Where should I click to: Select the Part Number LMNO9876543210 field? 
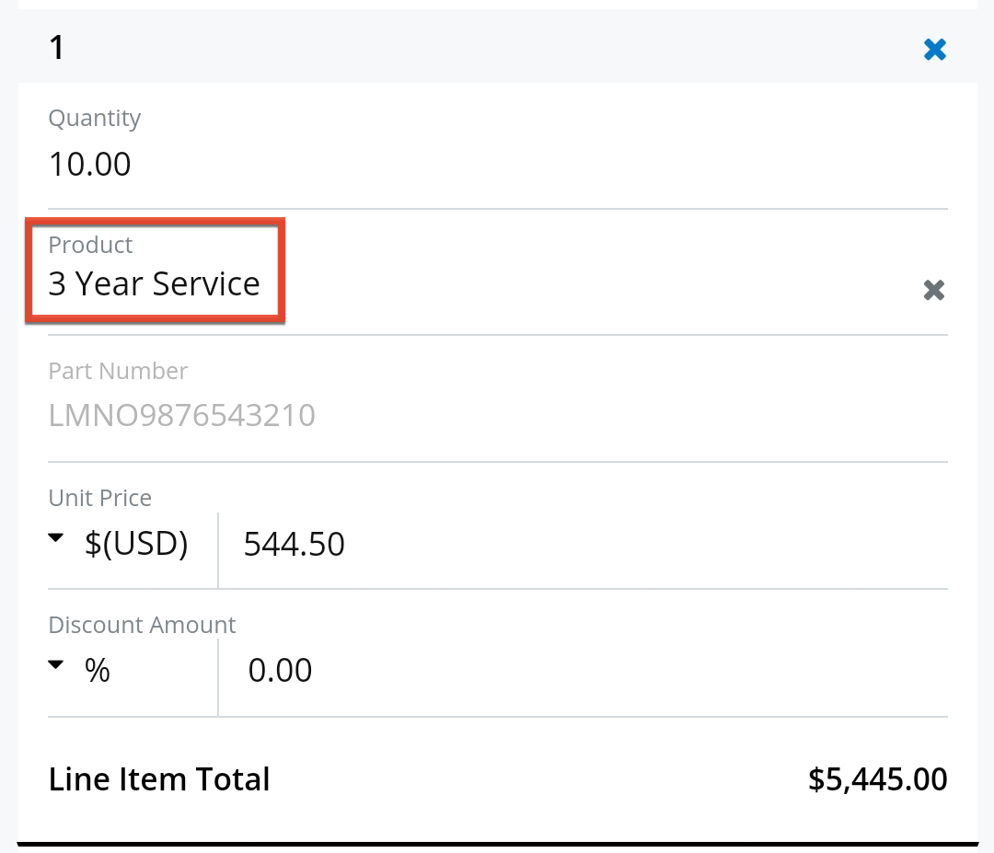coord(182,416)
